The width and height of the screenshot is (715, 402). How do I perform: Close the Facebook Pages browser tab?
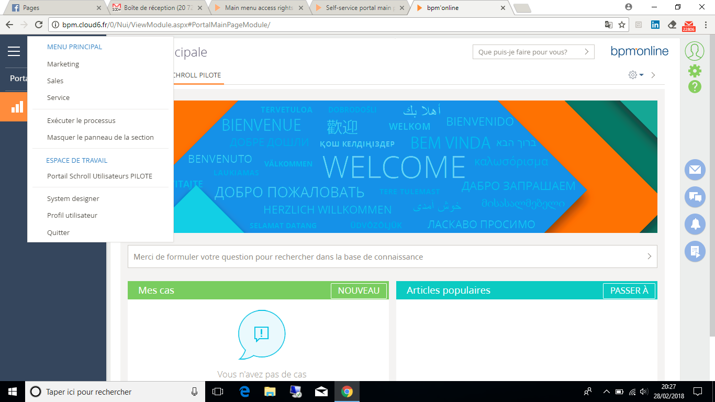pos(99,8)
